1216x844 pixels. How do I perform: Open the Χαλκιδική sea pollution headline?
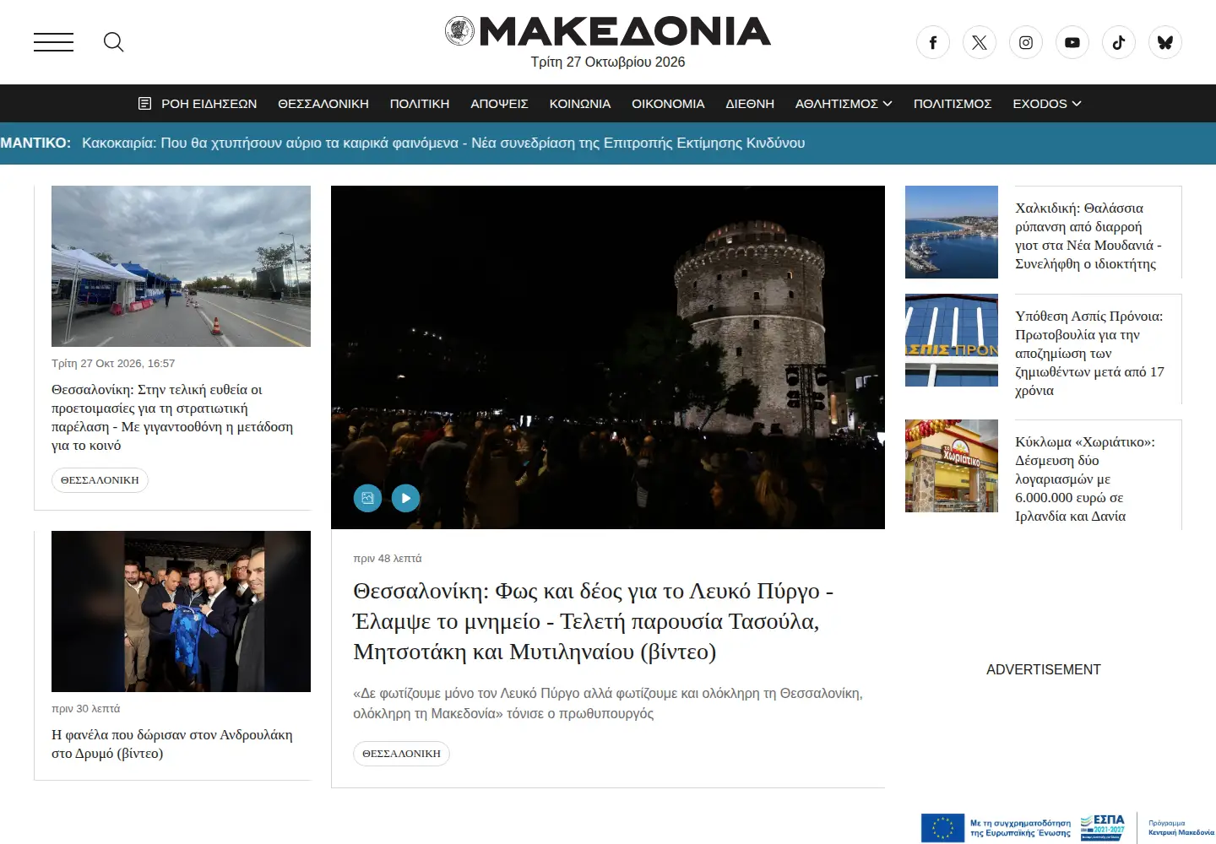coord(1088,236)
